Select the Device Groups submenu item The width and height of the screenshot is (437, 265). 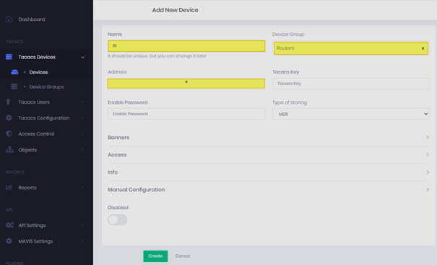point(46,86)
